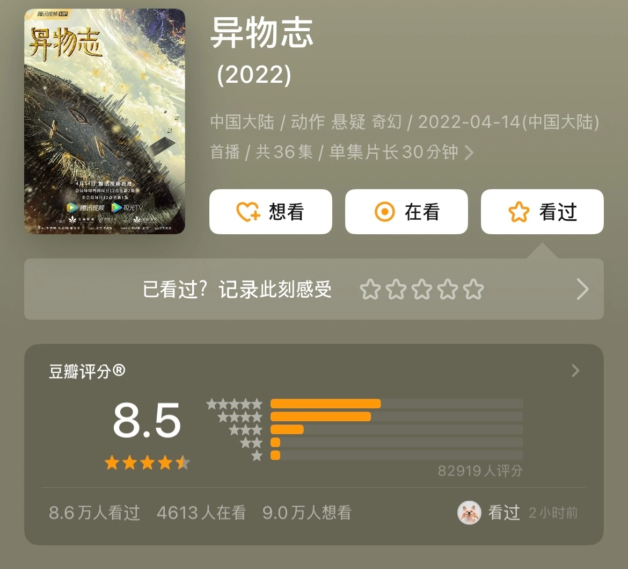Tap the circle icon on 在看
Viewport: 628px width, 569px height.
(x=384, y=212)
